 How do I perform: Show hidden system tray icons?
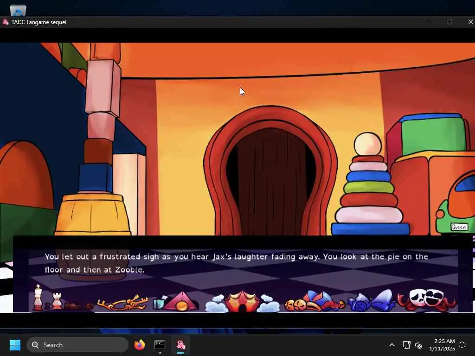[x=392, y=345]
